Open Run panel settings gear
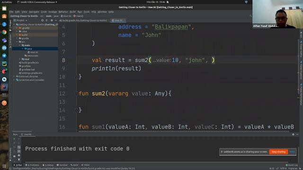 pyautogui.click(x=293, y=134)
